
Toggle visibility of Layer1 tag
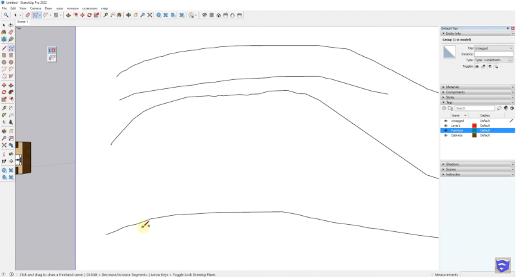coord(446,126)
